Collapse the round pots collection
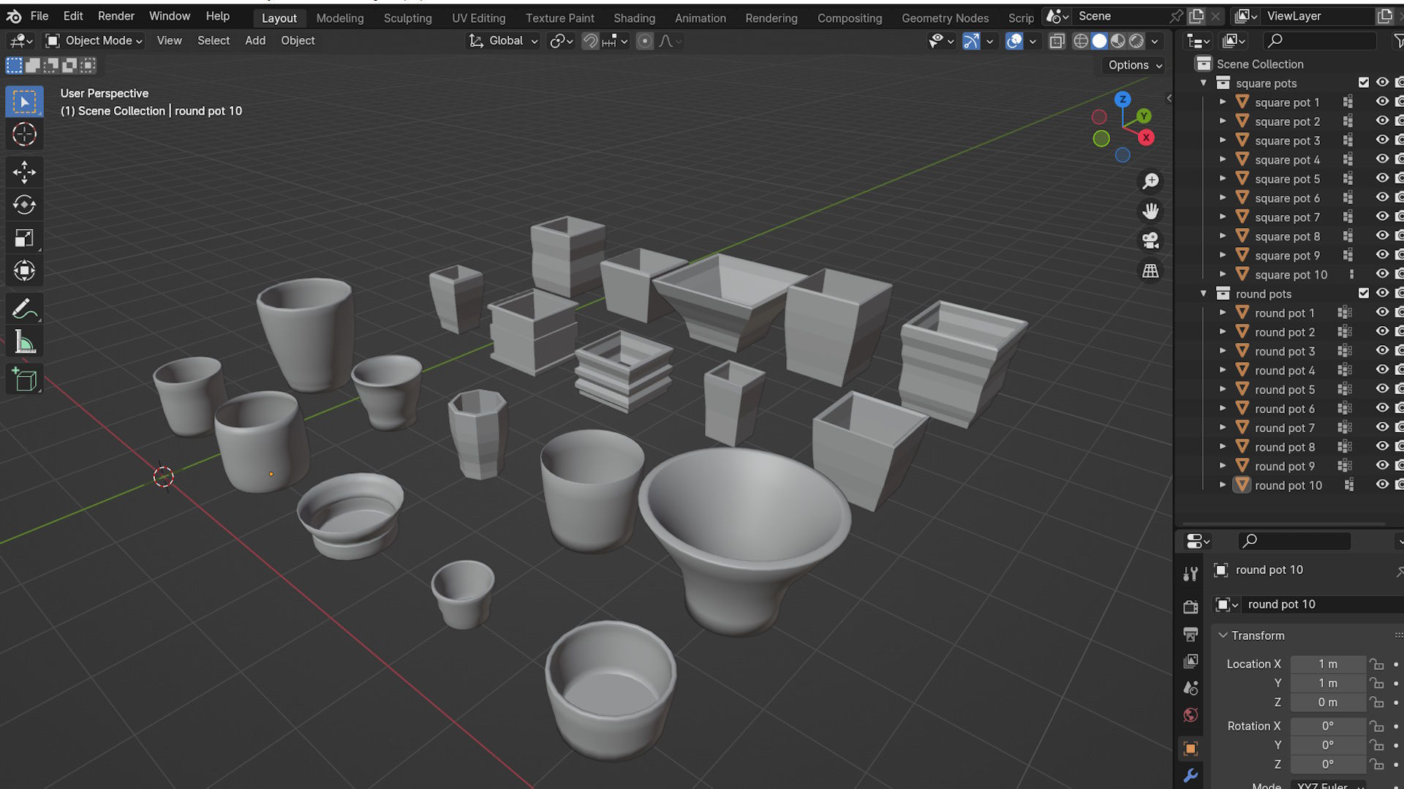 pos(1204,293)
